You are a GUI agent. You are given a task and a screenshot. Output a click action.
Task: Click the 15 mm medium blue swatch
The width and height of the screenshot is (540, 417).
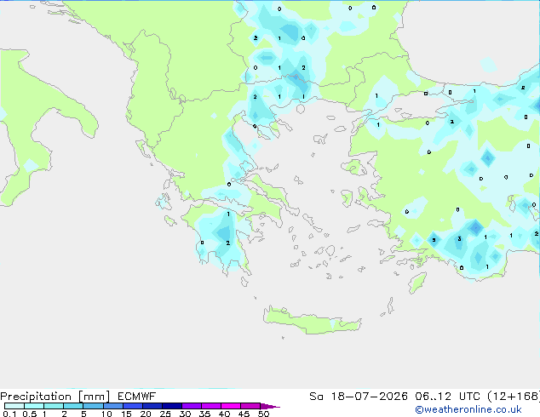133,406
